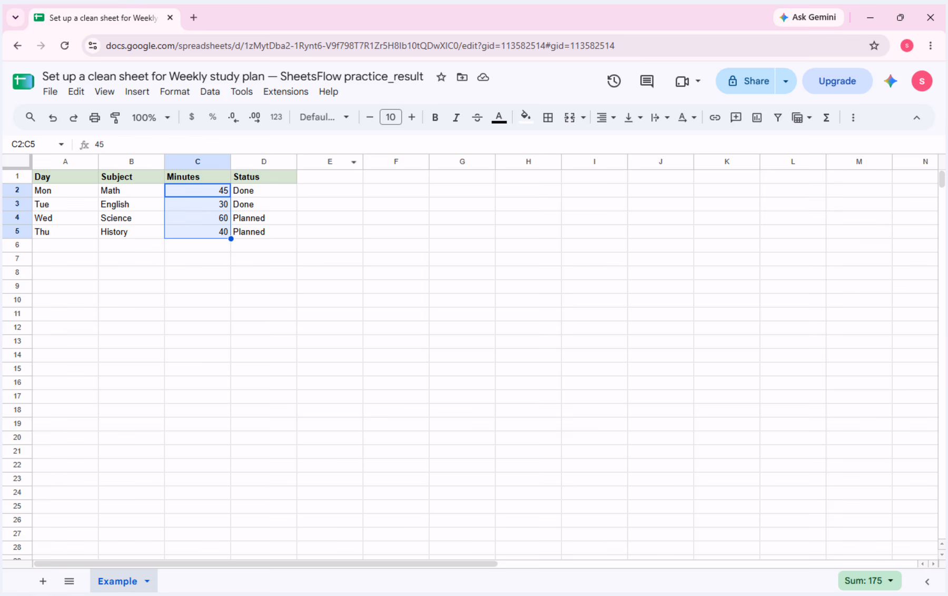Open the Example sheet tab menu arrow
This screenshot has width=948, height=596.
point(147,581)
